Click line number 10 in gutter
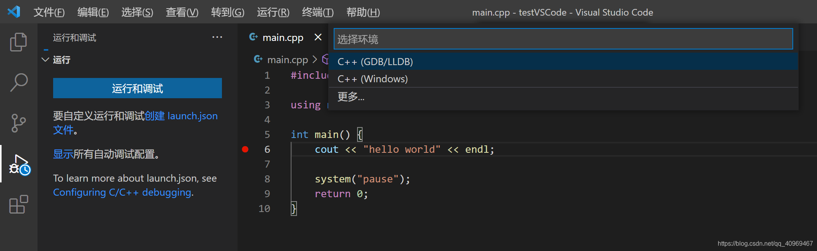Screen dimensions: 817x251 coord(264,209)
